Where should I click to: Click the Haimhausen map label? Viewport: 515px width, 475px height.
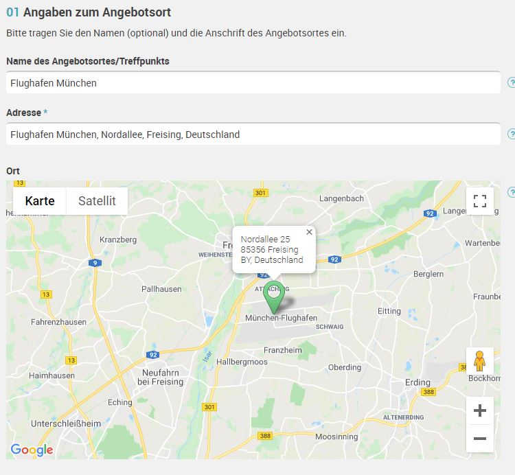click(51, 375)
